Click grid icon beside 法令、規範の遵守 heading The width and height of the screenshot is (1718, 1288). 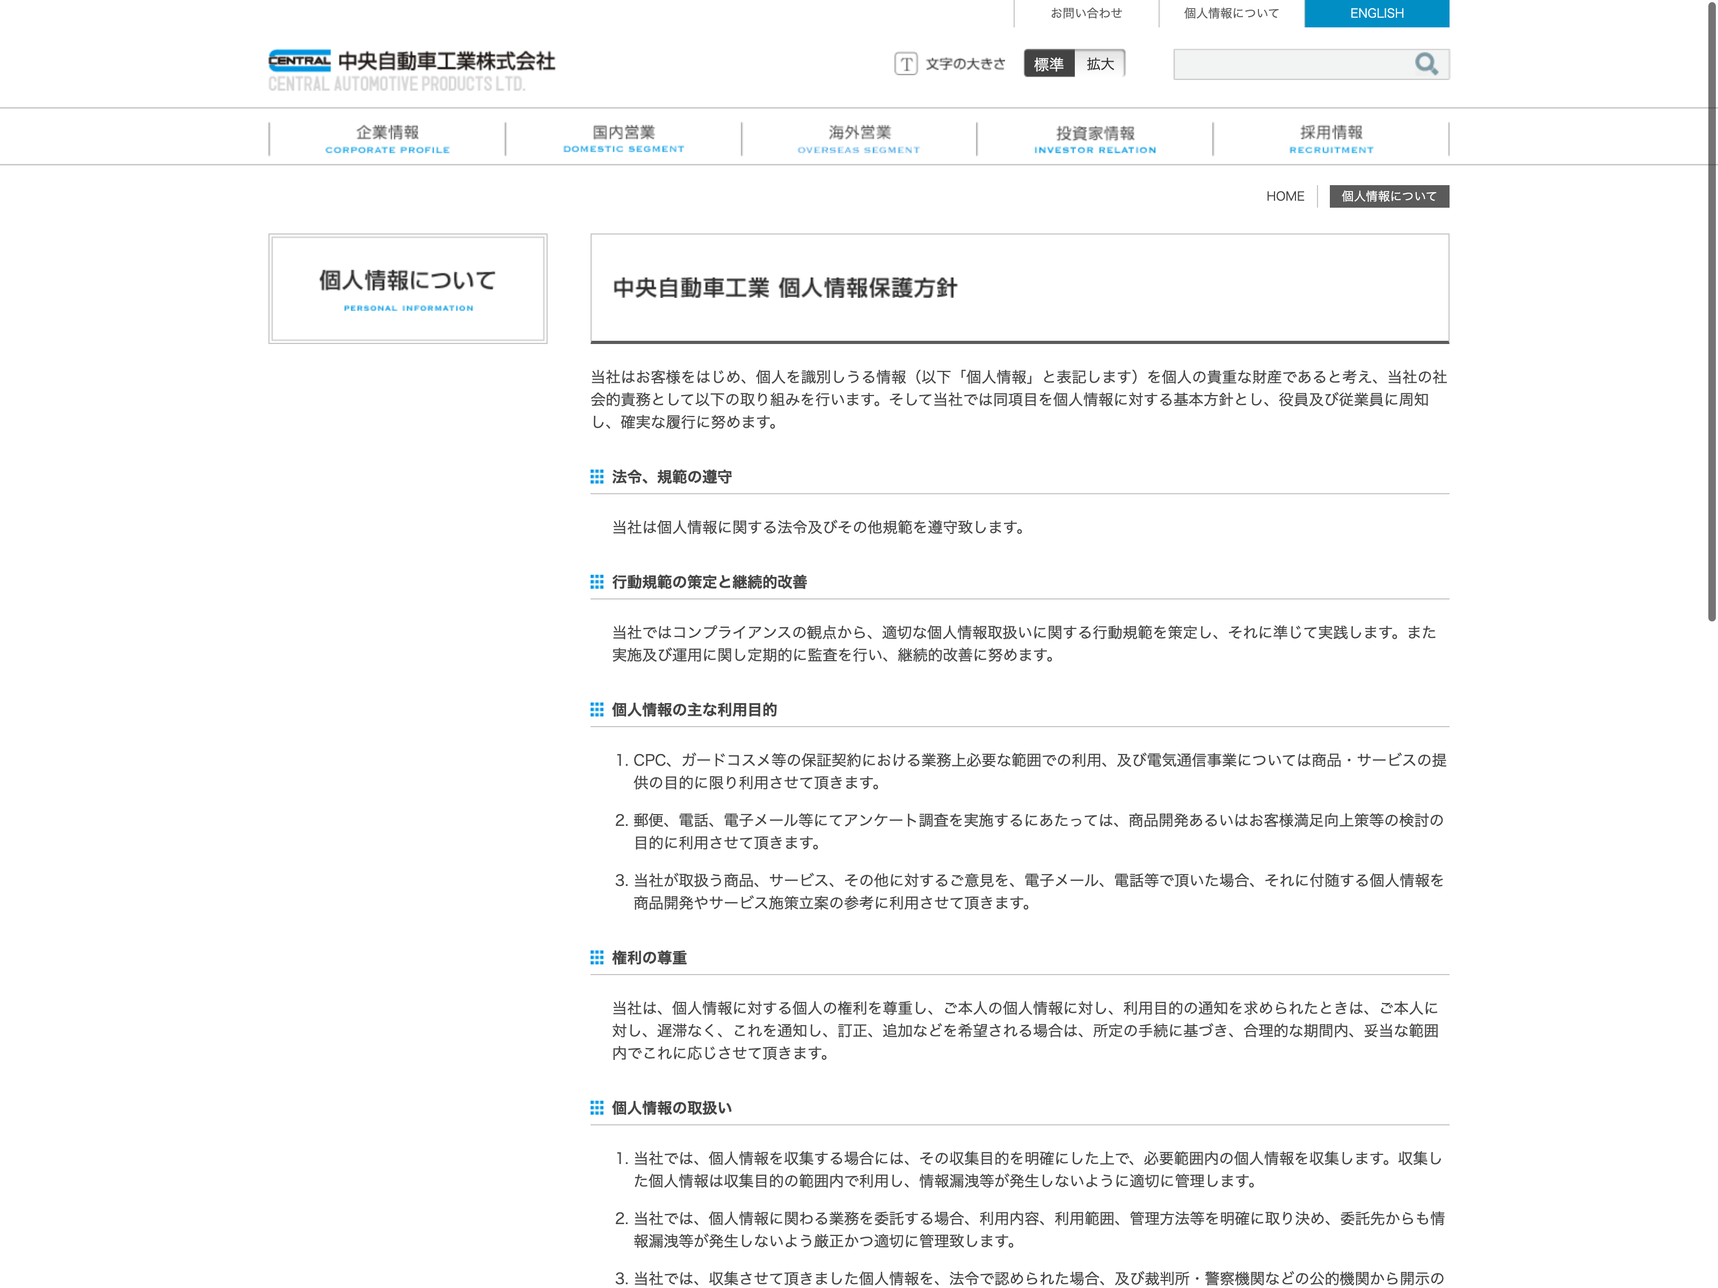pos(596,477)
